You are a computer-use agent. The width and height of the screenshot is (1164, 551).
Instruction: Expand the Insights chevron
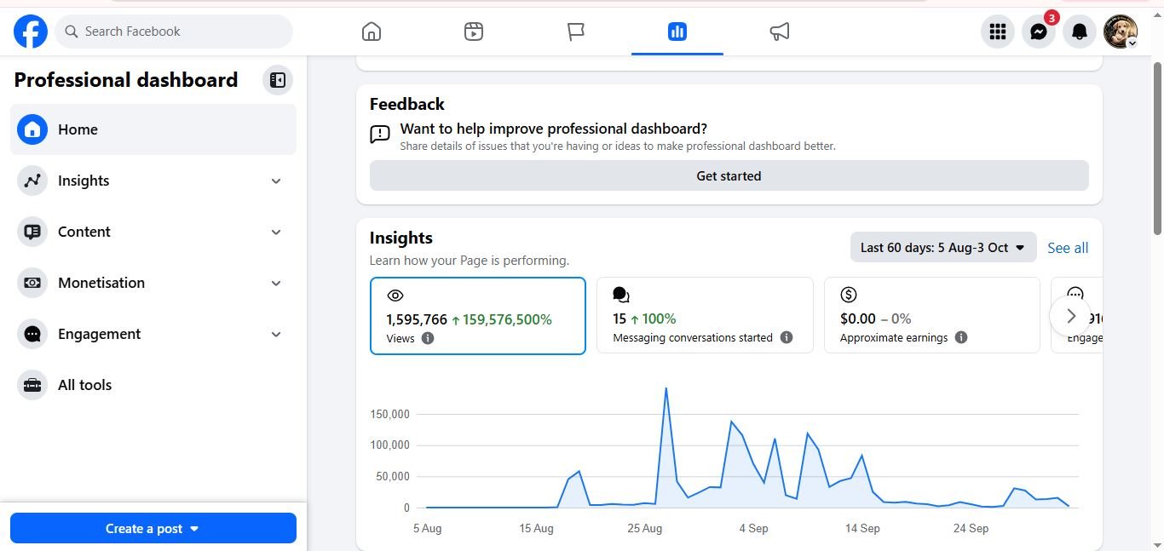point(276,181)
